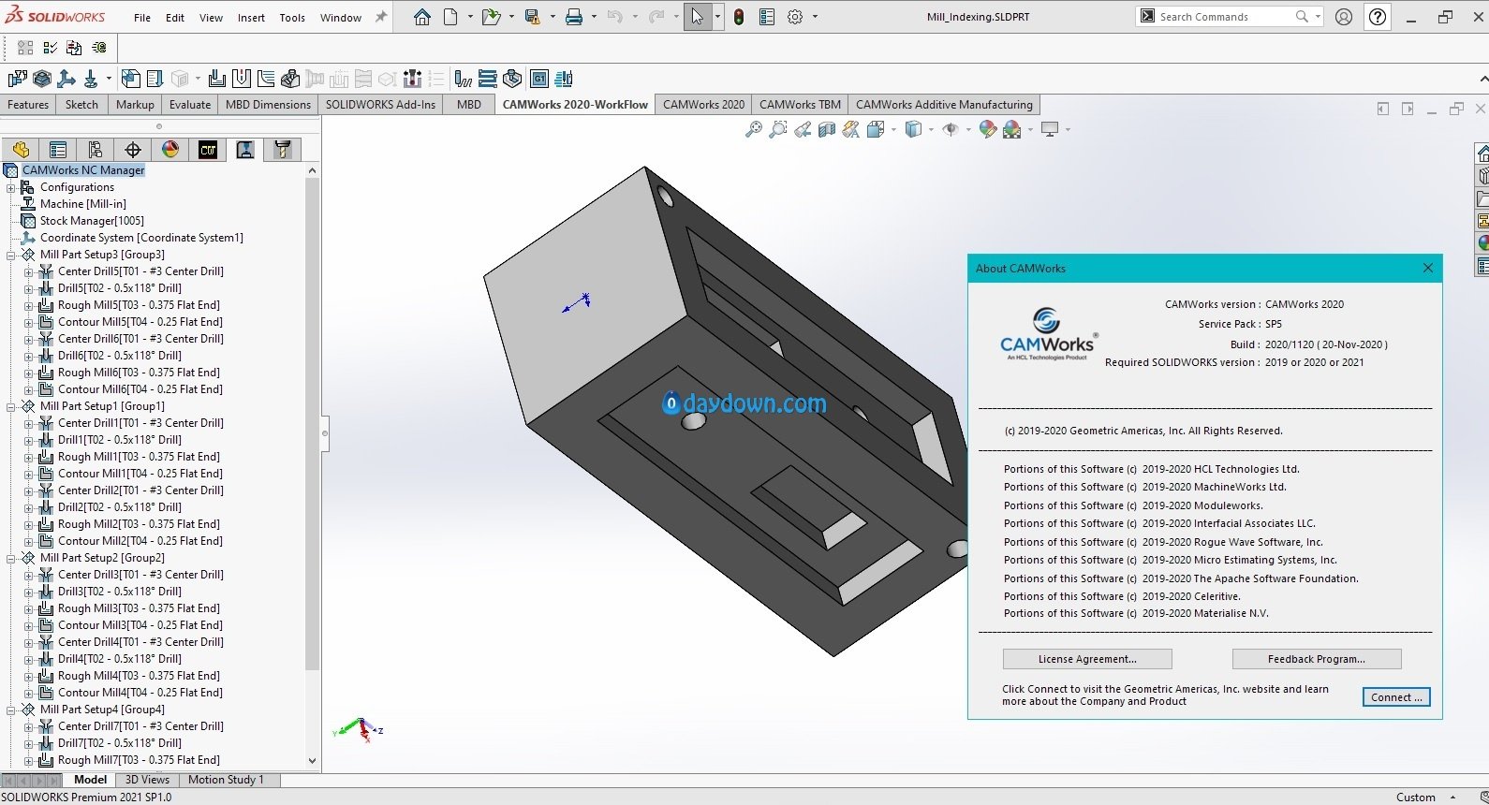Click the Connect button
The width and height of the screenshot is (1489, 805).
[1396, 697]
